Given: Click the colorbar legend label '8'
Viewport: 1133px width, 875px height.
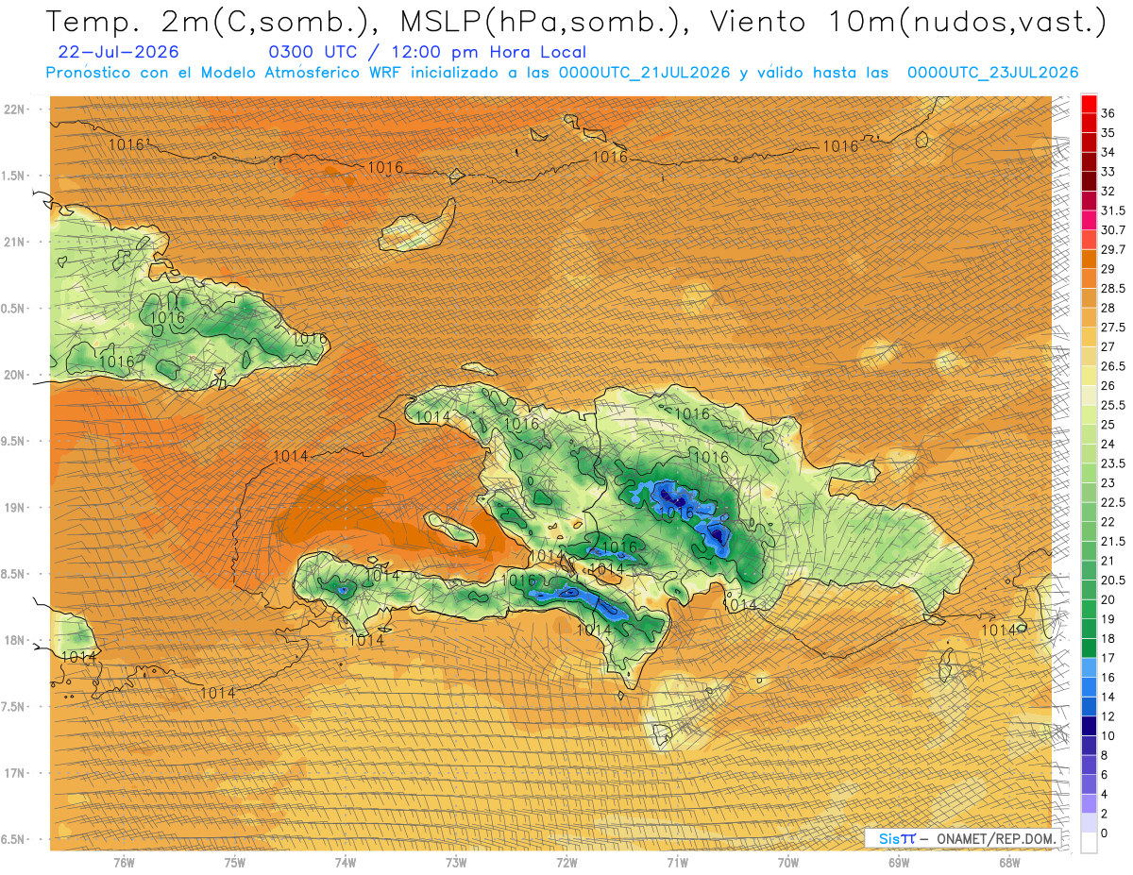Looking at the screenshot, I should click(1106, 755).
